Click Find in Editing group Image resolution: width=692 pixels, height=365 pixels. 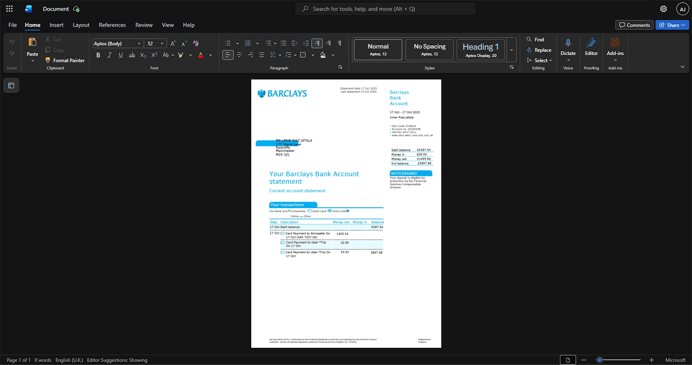coord(535,39)
